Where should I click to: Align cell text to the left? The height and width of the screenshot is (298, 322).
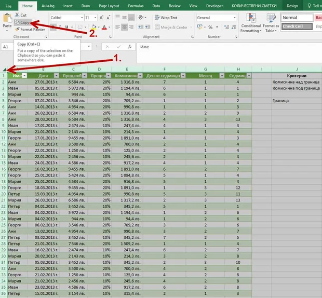(117, 27)
